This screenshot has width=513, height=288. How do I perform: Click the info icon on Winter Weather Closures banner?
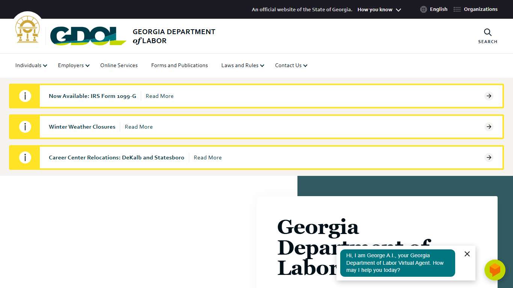tap(25, 126)
